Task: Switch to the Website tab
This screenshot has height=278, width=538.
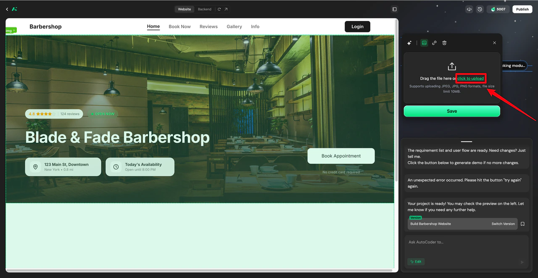Action: (x=184, y=9)
